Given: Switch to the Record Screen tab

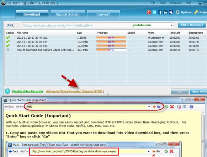Looking at the screenshot, I should (x=68, y=14).
